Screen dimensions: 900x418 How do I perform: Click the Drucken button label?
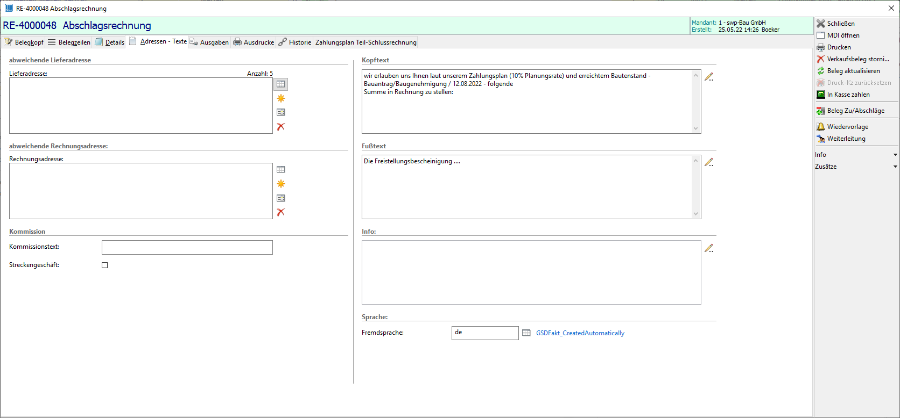tap(839, 47)
